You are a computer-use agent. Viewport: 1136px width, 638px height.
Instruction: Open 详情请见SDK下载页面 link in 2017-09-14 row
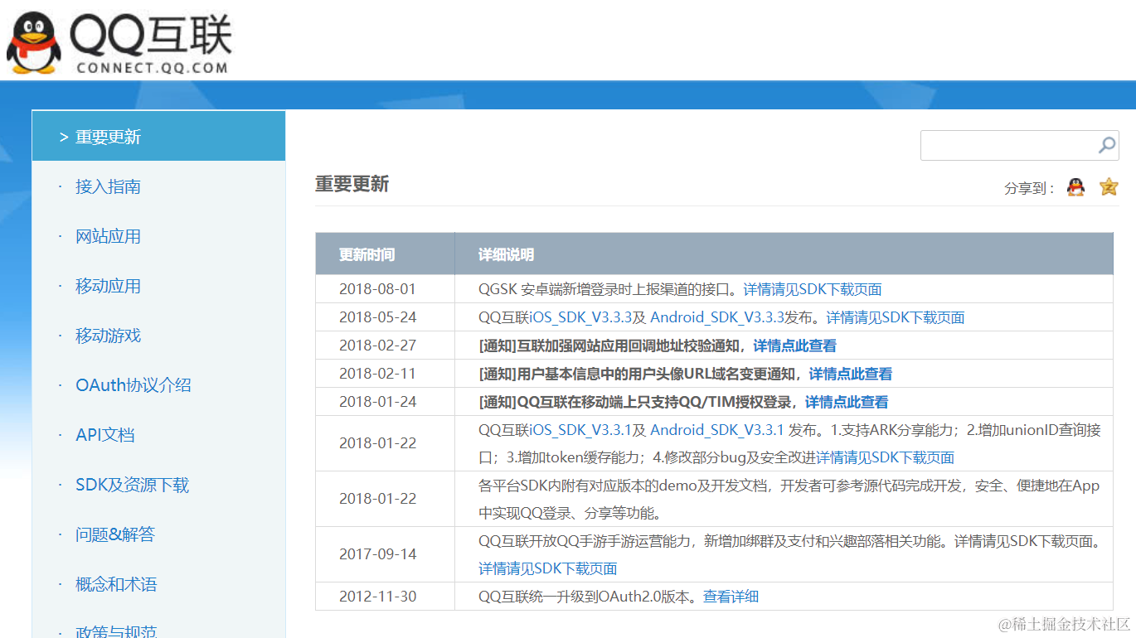point(548,568)
